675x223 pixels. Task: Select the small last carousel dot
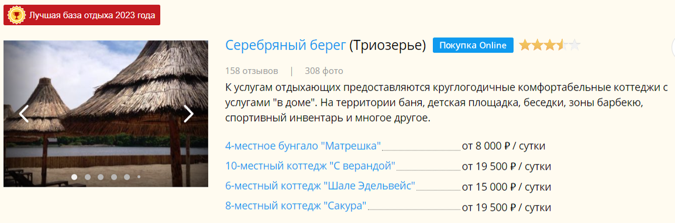click(x=139, y=177)
